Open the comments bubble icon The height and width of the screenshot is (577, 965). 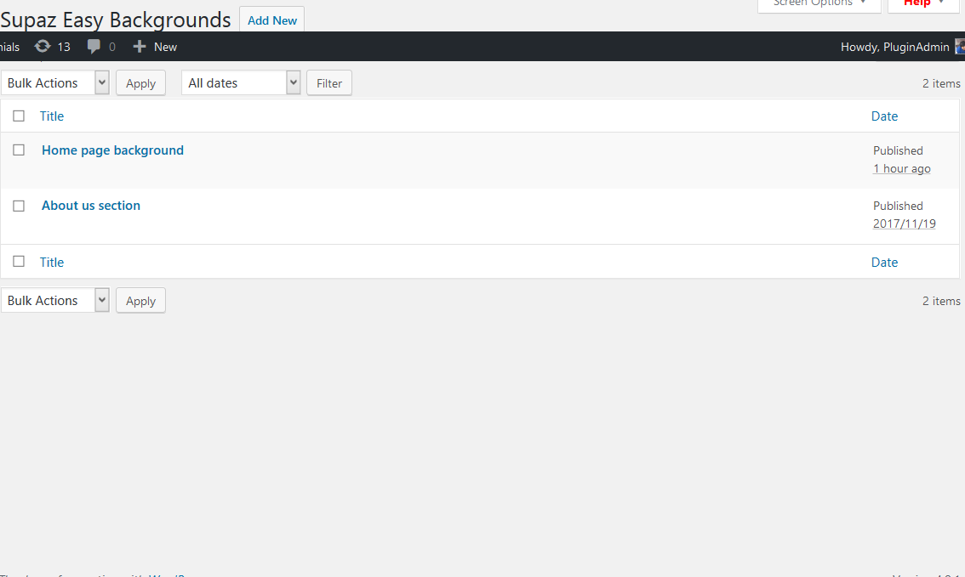tap(94, 47)
